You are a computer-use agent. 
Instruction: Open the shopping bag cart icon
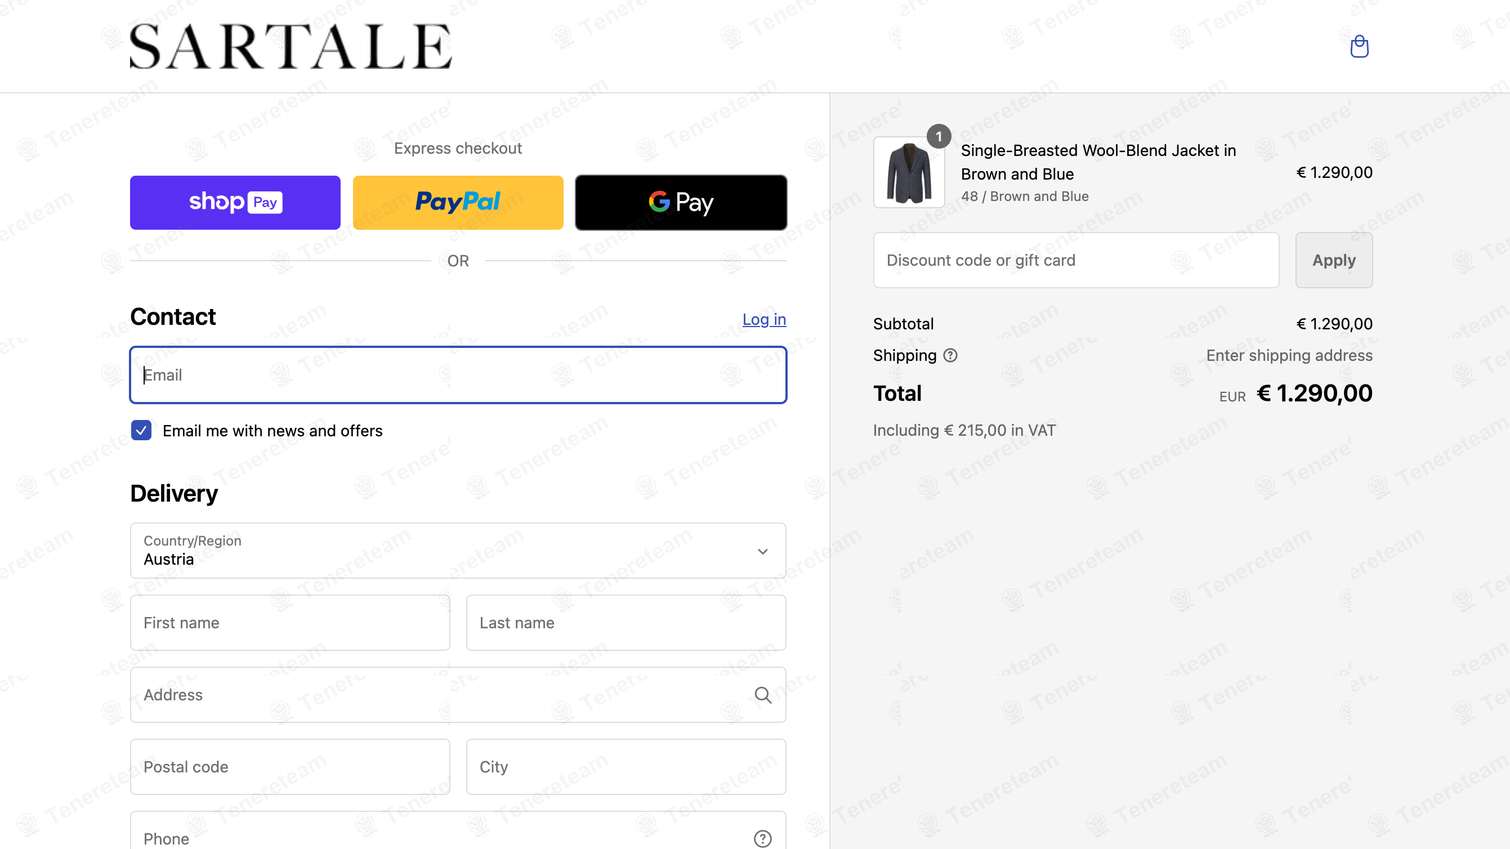point(1359,46)
